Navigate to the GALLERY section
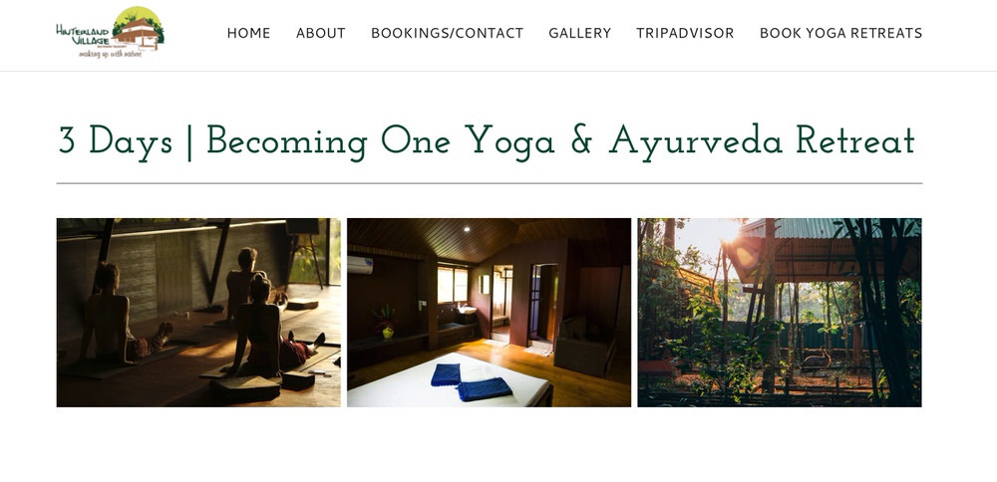Screen dimensions: 997x482 pos(580,33)
